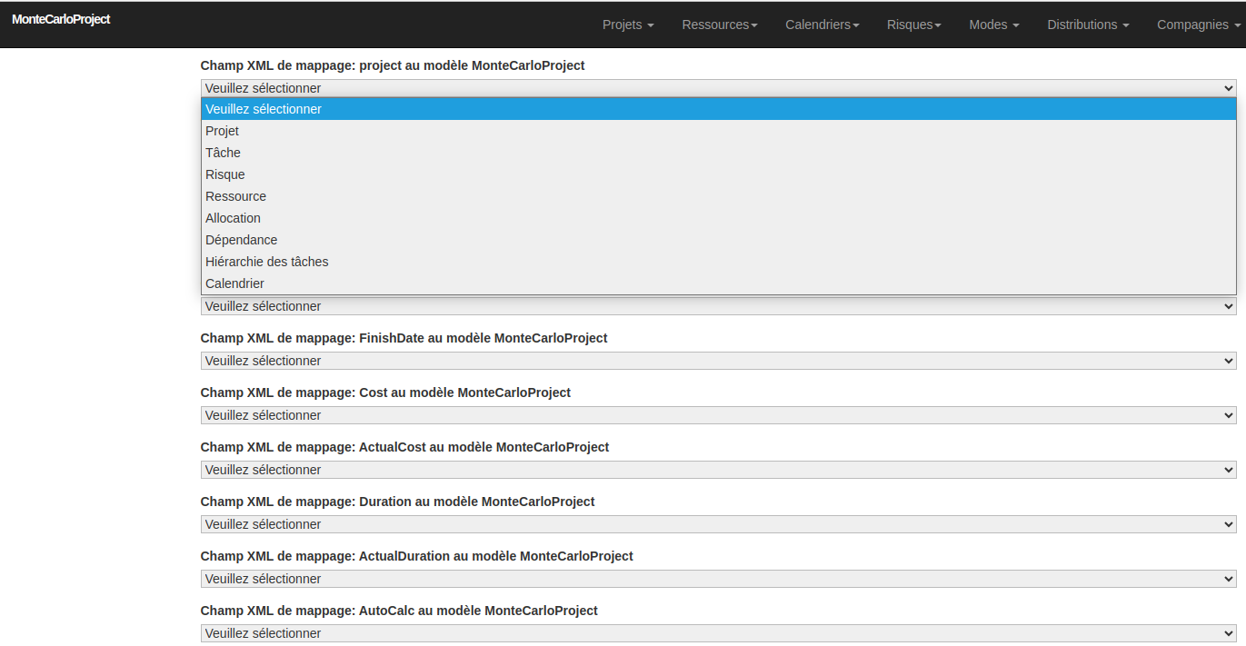This screenshot has width=1246, height=646.
Task: Open the Calendriers navbar menu
Action: (x=822, y=25)
